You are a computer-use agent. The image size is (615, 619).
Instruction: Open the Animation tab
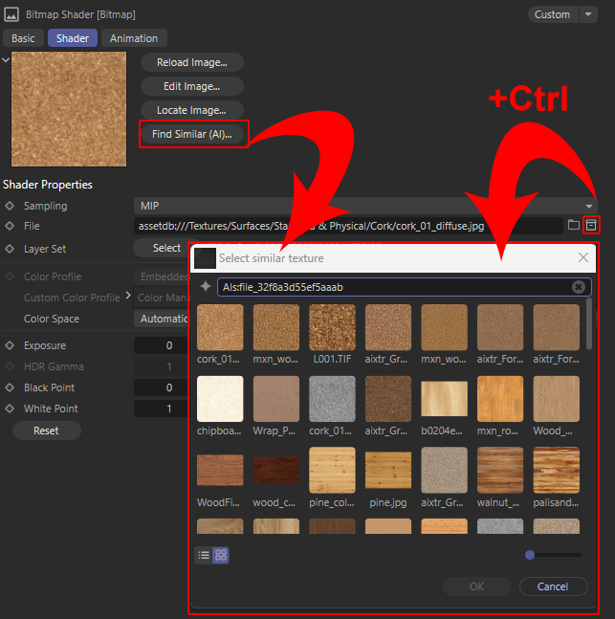[x=134, y=38]
